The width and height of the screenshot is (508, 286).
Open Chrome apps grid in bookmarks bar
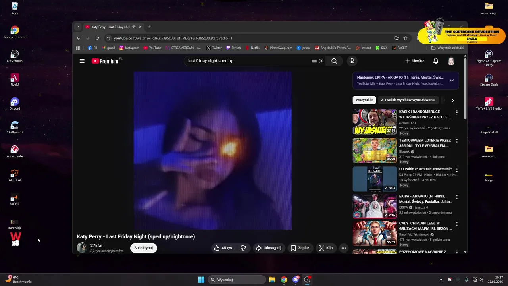(78, 48)
